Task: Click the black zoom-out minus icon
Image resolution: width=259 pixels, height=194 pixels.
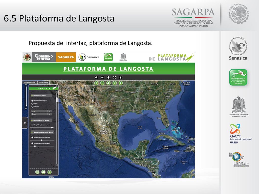Action: click(102, 77)
